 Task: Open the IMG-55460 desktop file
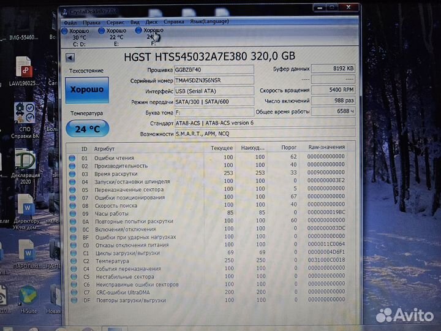pos(24,37)
